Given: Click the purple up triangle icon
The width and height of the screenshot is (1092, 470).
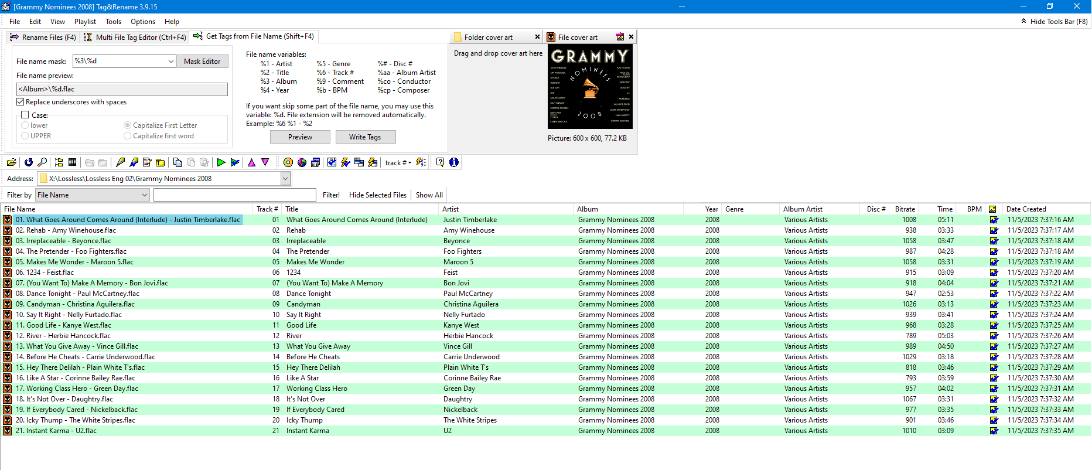Looking at the screenshot, I should (252, 162).
